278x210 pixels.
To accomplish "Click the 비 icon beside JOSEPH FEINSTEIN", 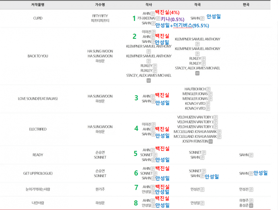I will coord(210,141).
